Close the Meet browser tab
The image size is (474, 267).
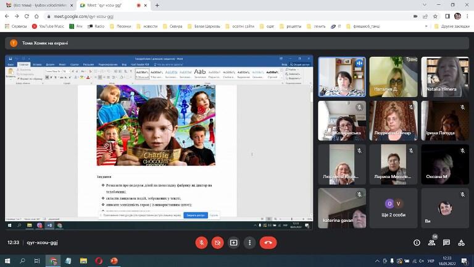(x=146, y=6)
